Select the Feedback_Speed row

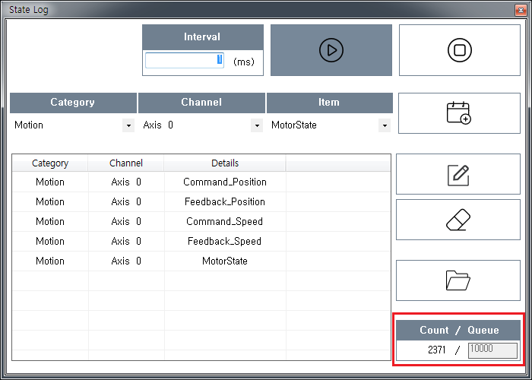point(224,242)
